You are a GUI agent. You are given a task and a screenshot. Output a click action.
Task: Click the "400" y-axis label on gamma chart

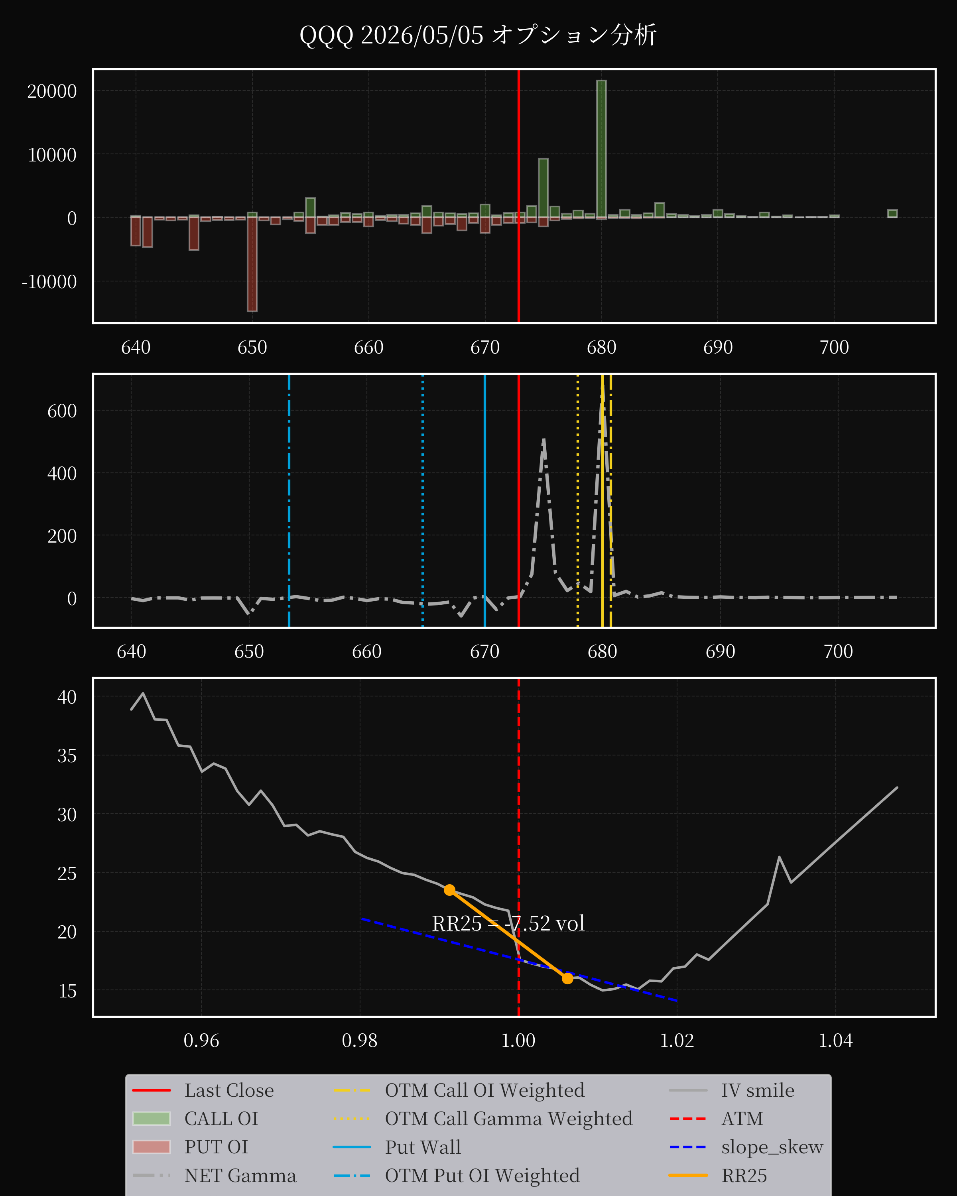click(62, 474)
